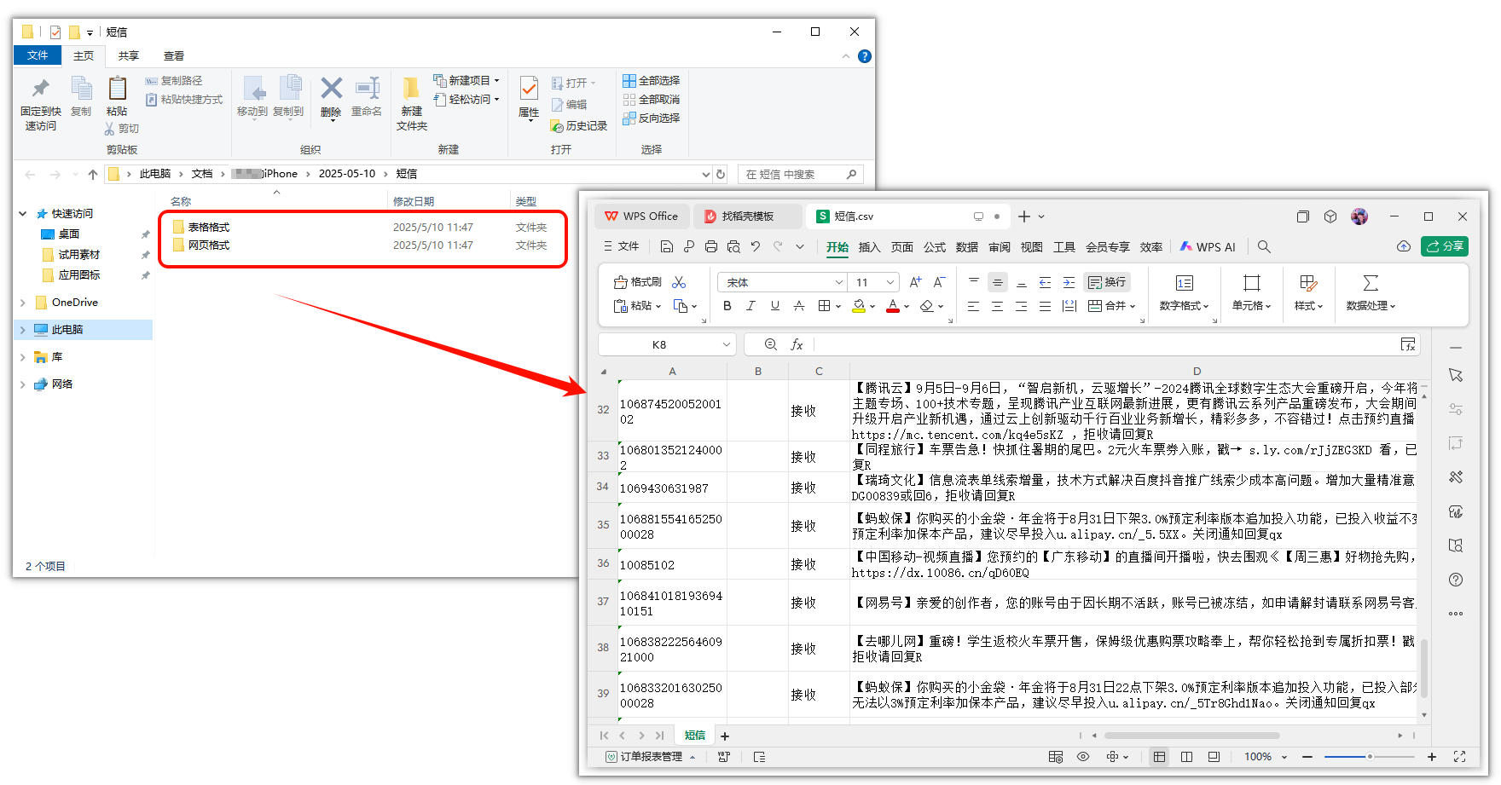Expand the OneDrive tree node in Explorer
The width and height of the screenshot is (1501, 785).
coord(23,303)
